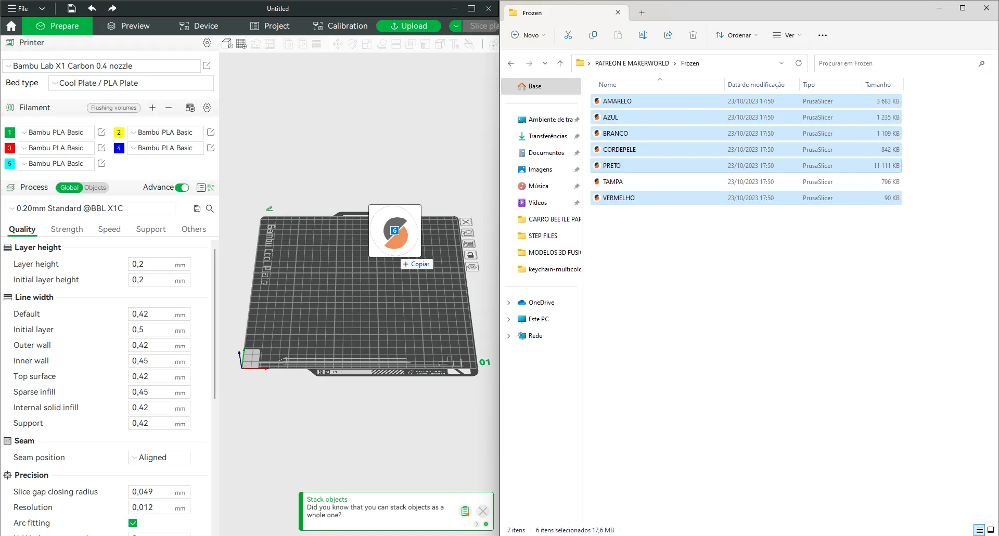Click the save project icon in title bar

(72, 8)
